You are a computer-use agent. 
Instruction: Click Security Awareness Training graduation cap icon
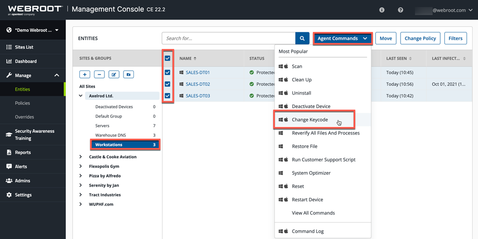9,135
